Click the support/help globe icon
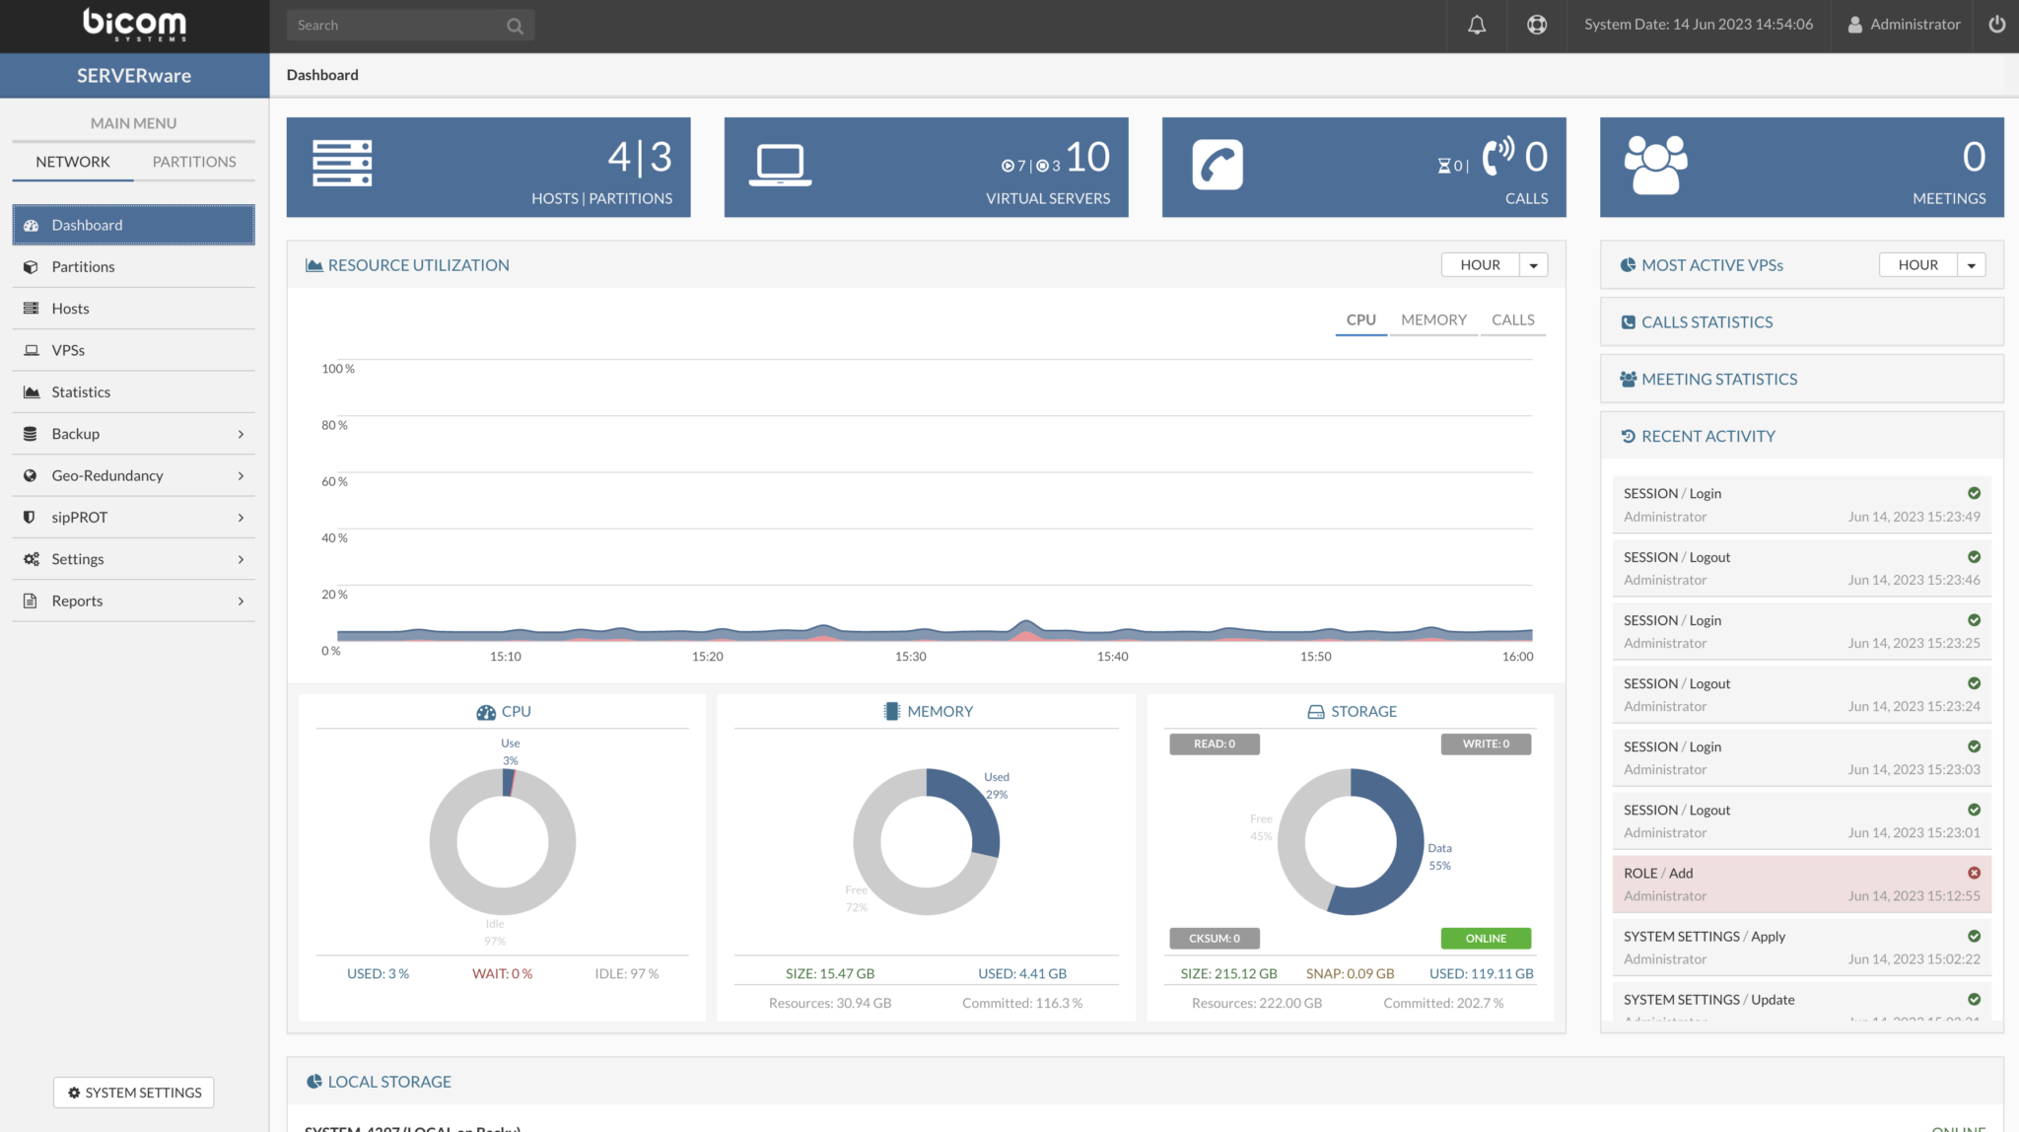This screenshot has height=1132, width=2019. (x=1538, y=25)
